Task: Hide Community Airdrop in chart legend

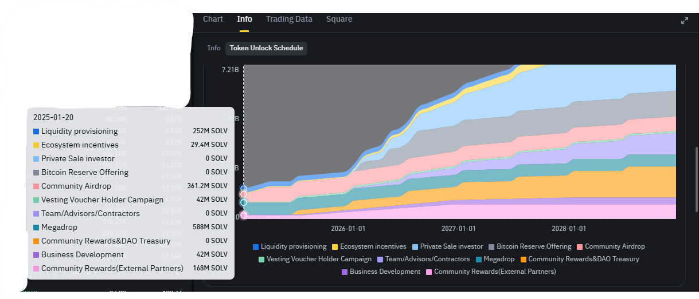Action: (x=611, y=246)
